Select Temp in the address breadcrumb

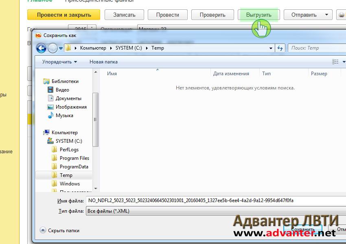(x=158, y=48)
